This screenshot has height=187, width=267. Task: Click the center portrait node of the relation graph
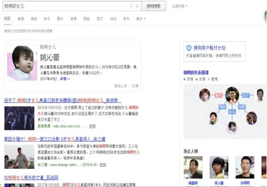232,95
